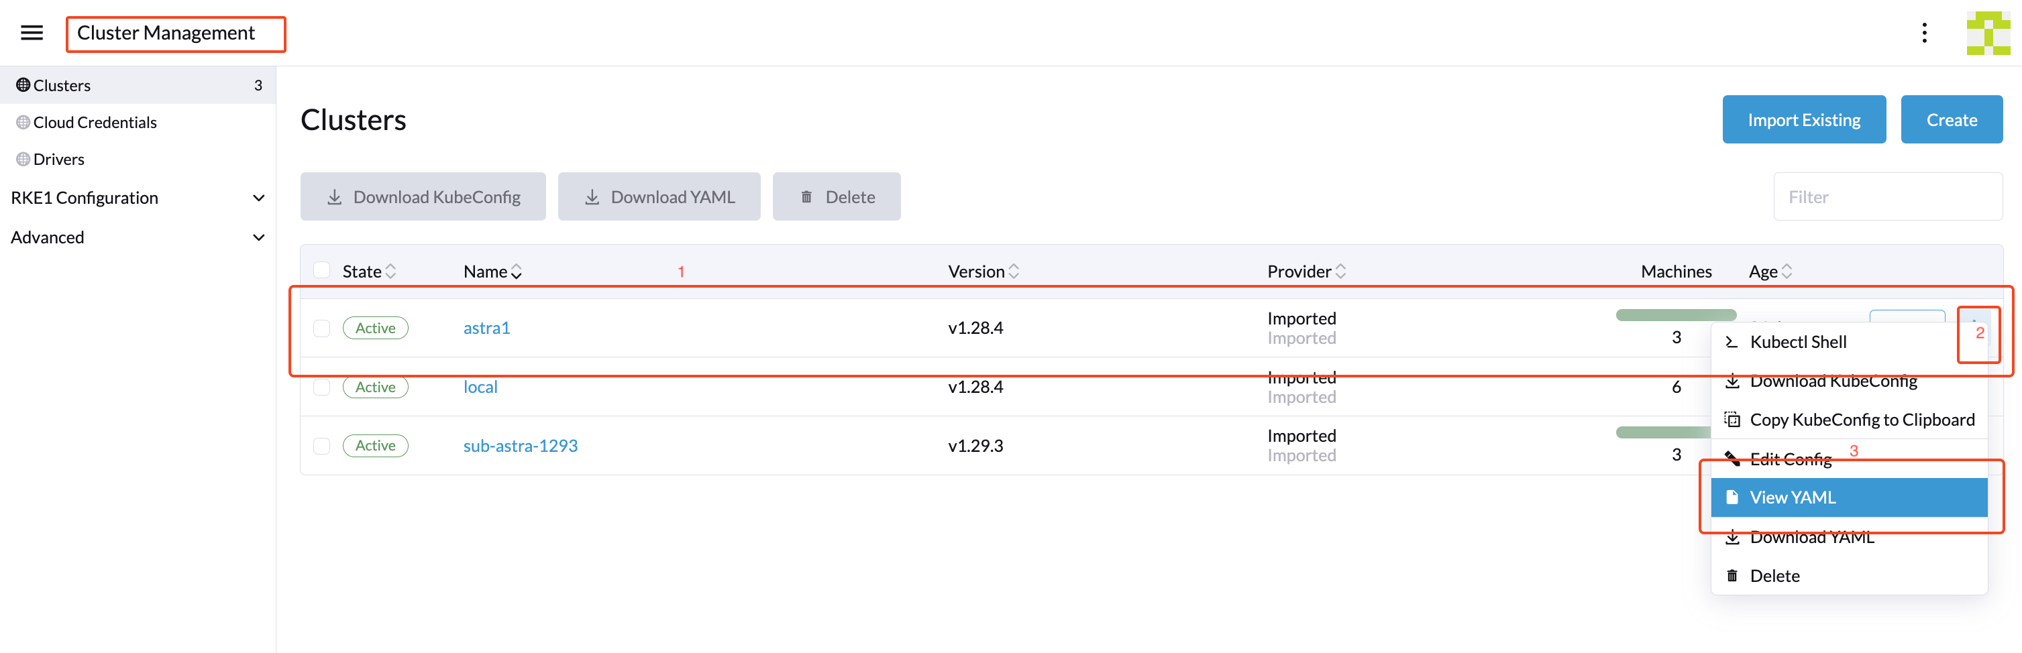Image resolution: width=2022 pixels, height=653 pixels.
Task: Click the Clusters globe icon in sidebar
Action: (23, 84)
